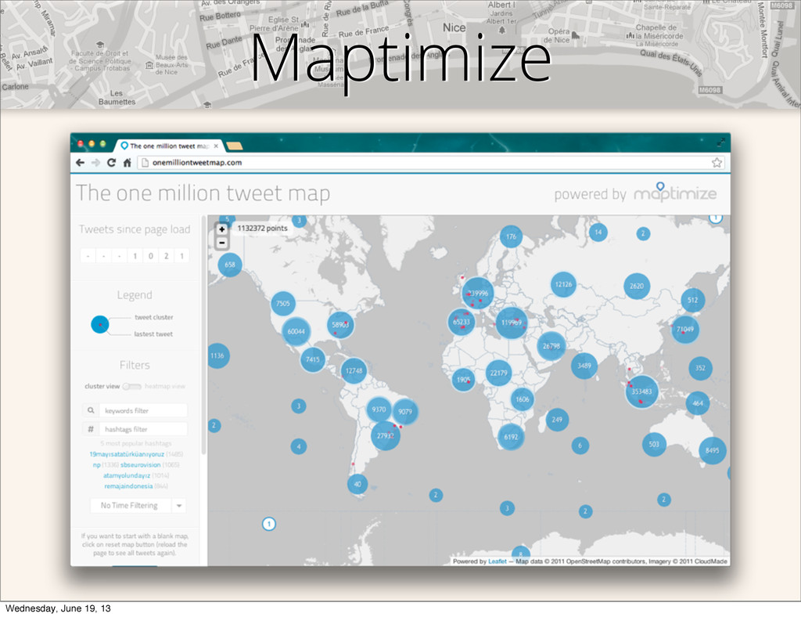Click the keywords filter search icon

tap(91, 410)
